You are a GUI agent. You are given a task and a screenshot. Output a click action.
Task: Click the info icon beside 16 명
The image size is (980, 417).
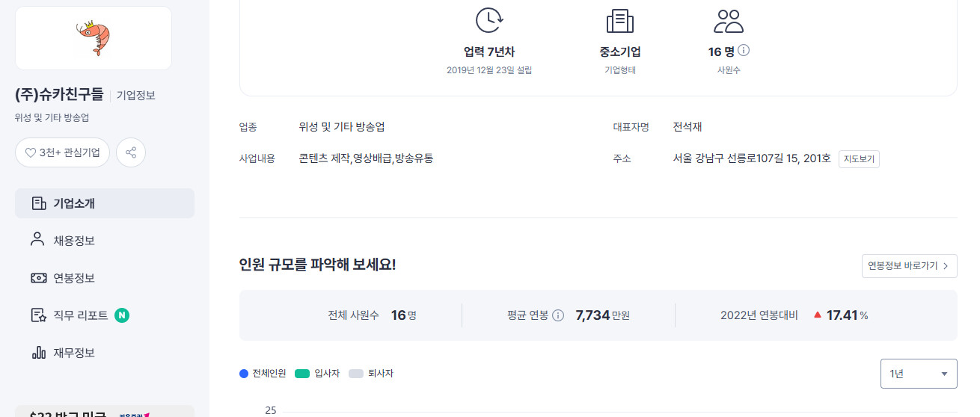(744, 51)
